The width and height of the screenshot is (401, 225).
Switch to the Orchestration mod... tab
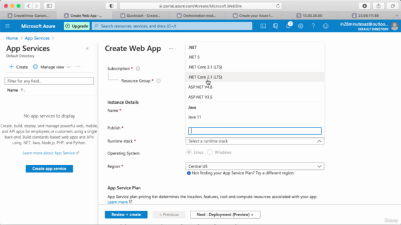pyautogui.click(x=197, y=16)
